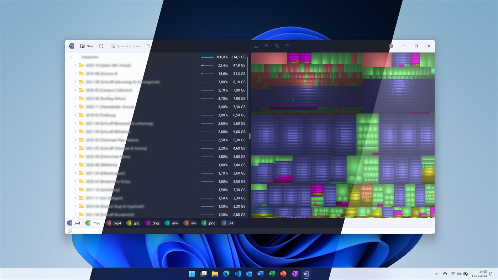Click the copy icon at bottom left
498x280 pixels.
70,231
